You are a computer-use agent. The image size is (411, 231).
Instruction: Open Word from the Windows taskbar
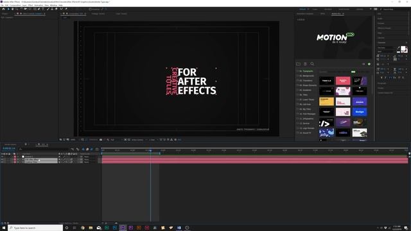(x=179, y=228)
